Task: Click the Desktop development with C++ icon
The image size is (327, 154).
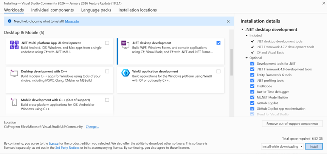Action: pyautogui.click(x=14, y=73)
